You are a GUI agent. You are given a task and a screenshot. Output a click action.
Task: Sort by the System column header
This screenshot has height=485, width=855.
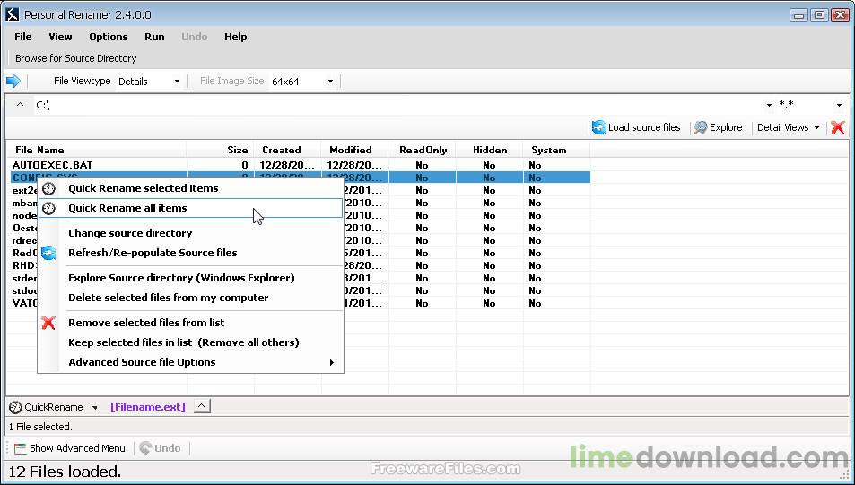click(556, 150)
